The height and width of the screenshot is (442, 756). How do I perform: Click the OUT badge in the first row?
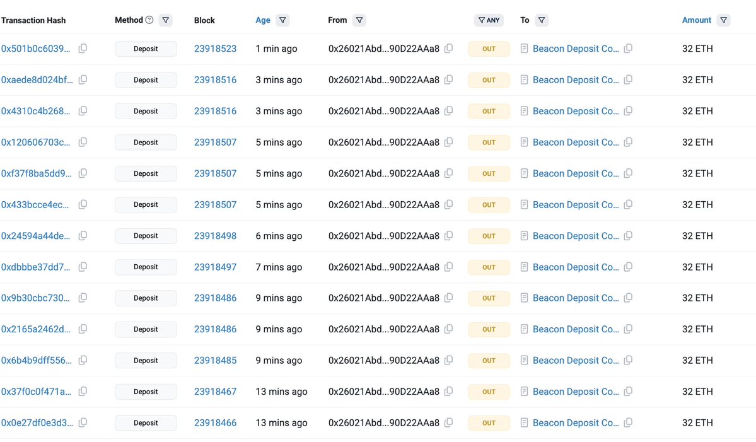(489, 49)
